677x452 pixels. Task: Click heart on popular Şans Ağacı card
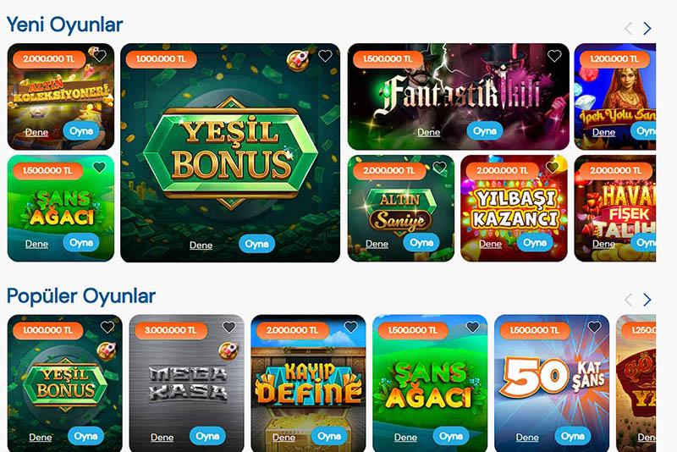473,328
